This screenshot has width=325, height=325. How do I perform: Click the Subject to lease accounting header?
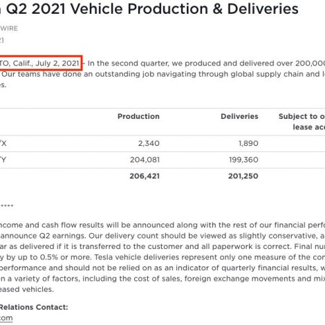[301, 122]
